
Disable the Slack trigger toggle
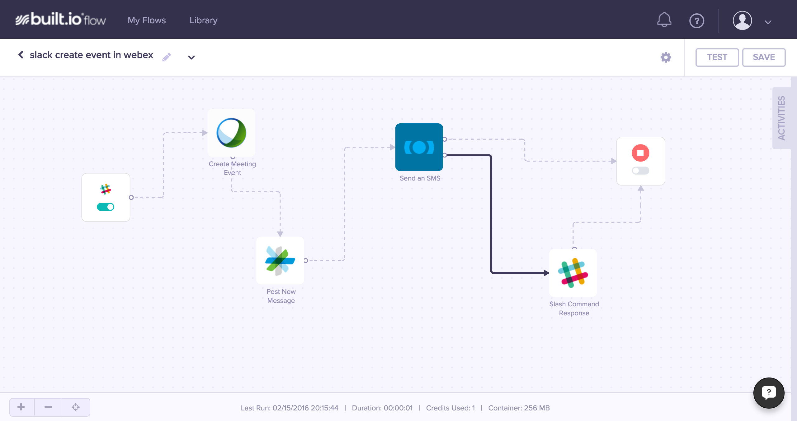click(x=106, y=207)
